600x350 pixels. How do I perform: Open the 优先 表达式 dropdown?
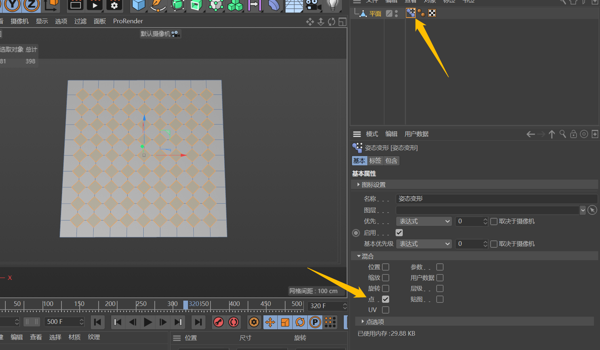[x=424, y=221]
